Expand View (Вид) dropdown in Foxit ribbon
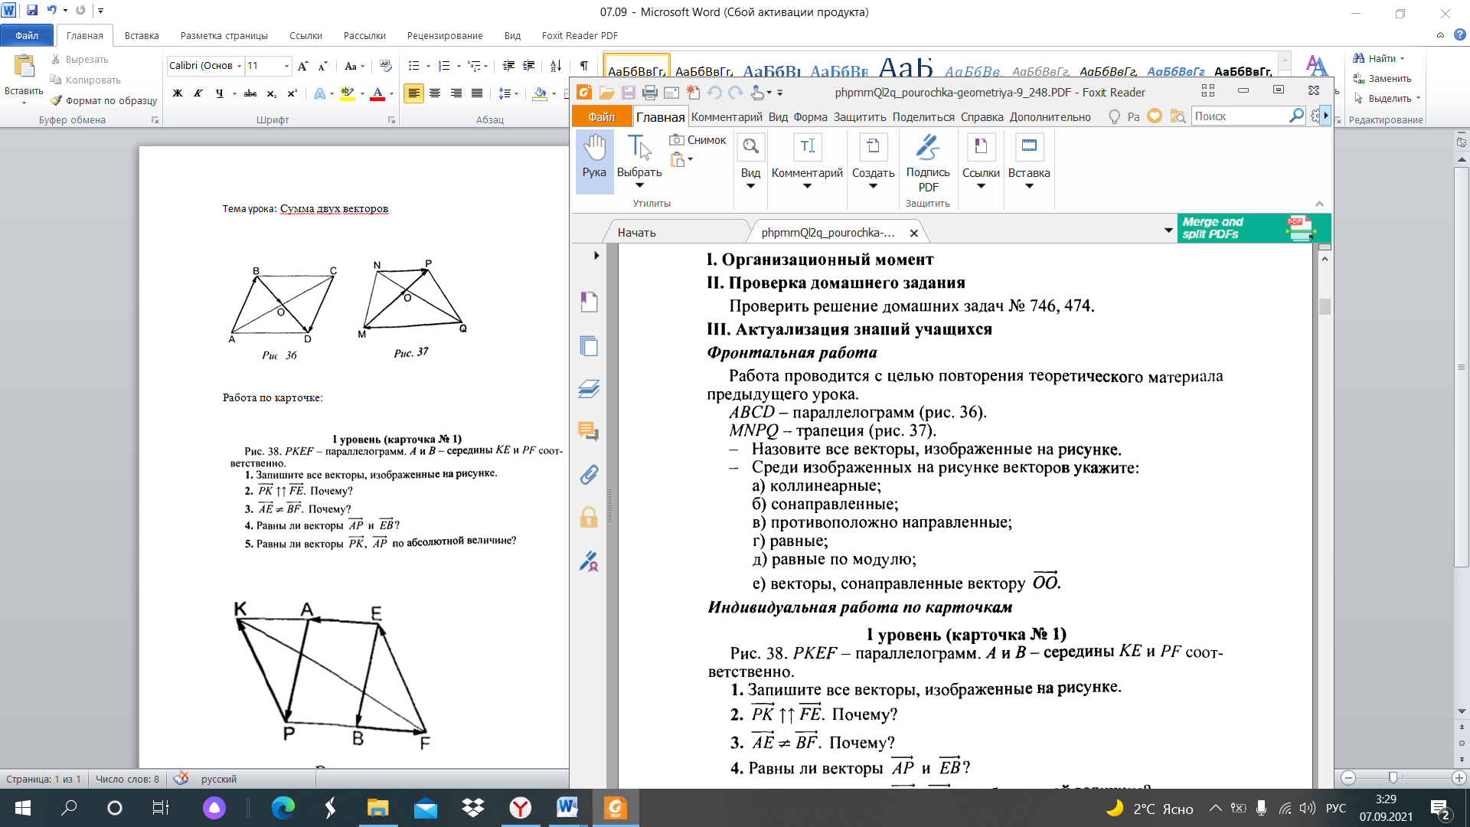The width and height of the screenshot is (1470, 827). tap(750, 186)
